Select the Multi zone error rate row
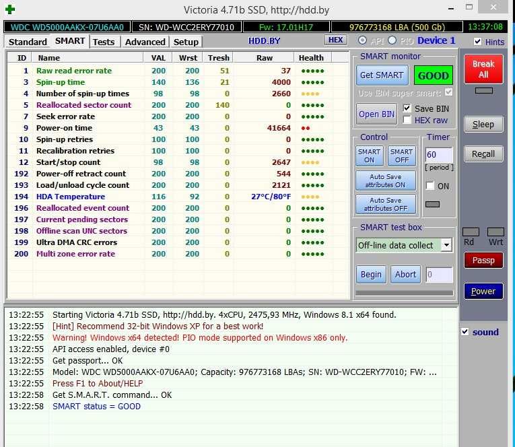The width and height of the screenshot is (515, 447). point(177,254)
